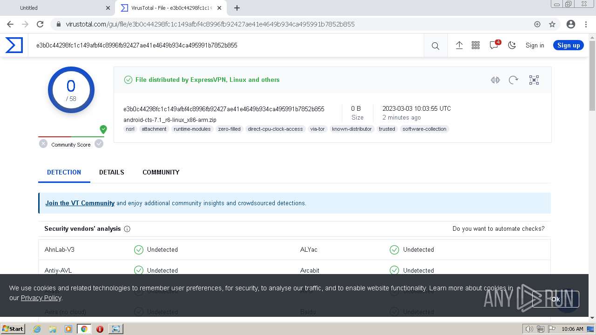Viewport: 596px width, 335px height.
Task: Select the VirusTotal file tab
Action: [x=171, y=8]
